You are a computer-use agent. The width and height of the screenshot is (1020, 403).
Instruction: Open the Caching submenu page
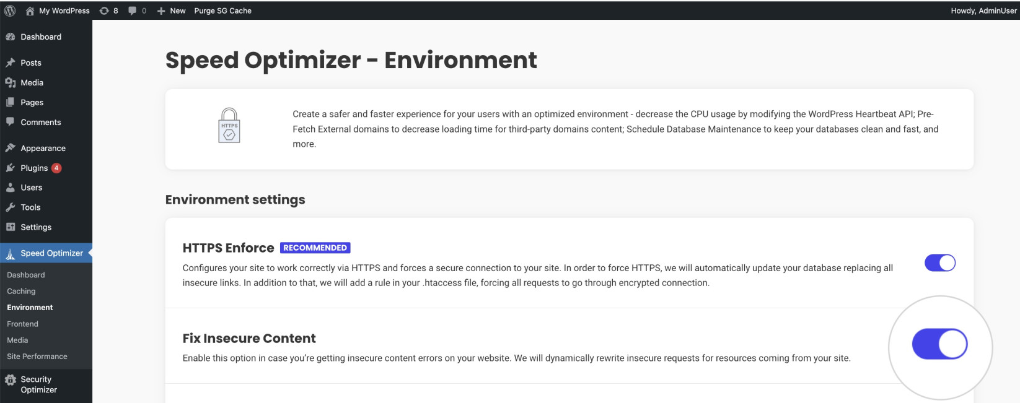click(x=21, y=291)
